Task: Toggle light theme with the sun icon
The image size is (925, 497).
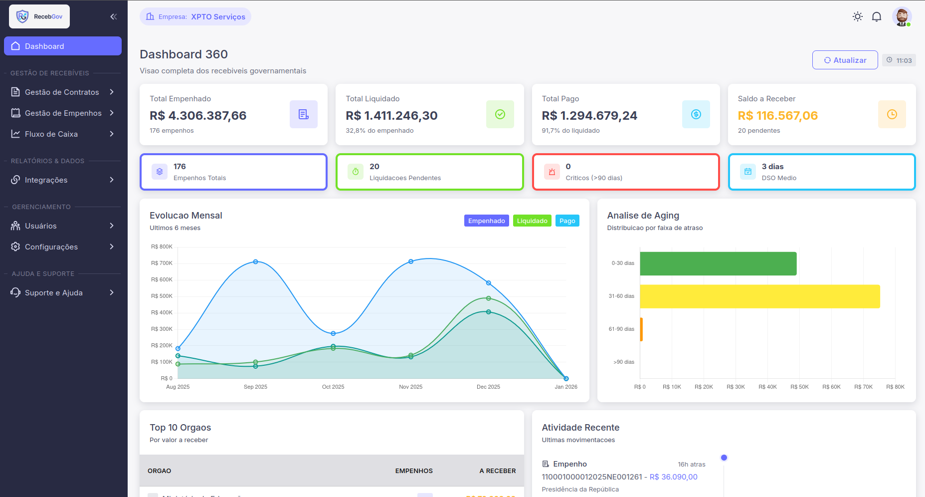Action: (858, 16)
